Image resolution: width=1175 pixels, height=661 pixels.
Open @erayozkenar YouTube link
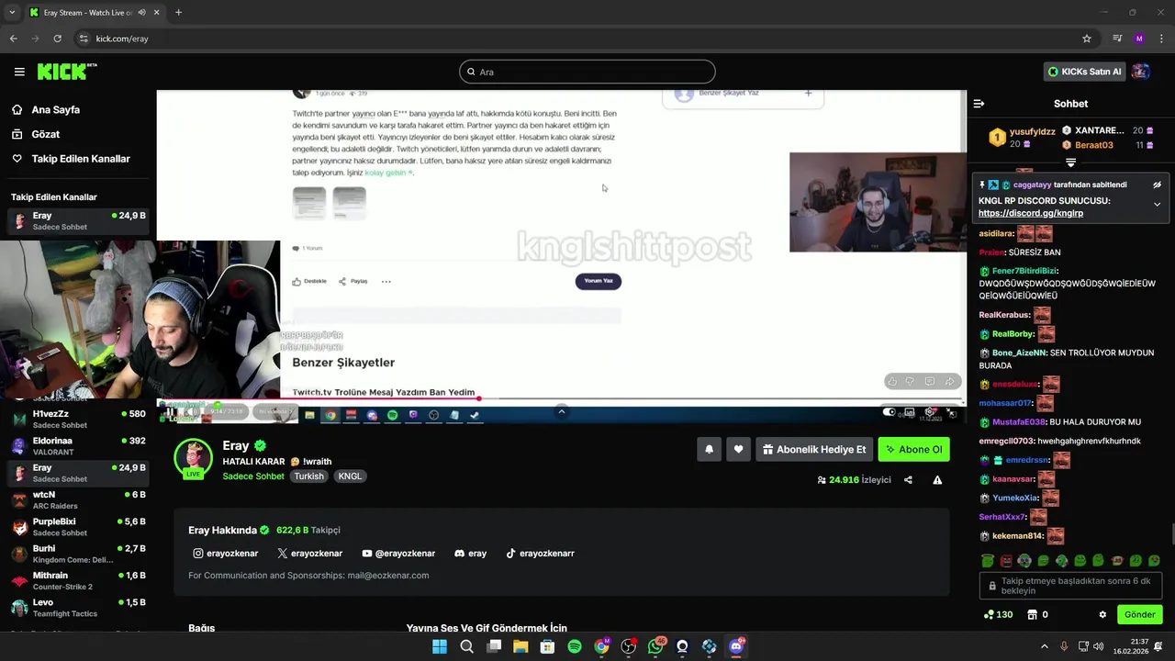pos(398,554)
